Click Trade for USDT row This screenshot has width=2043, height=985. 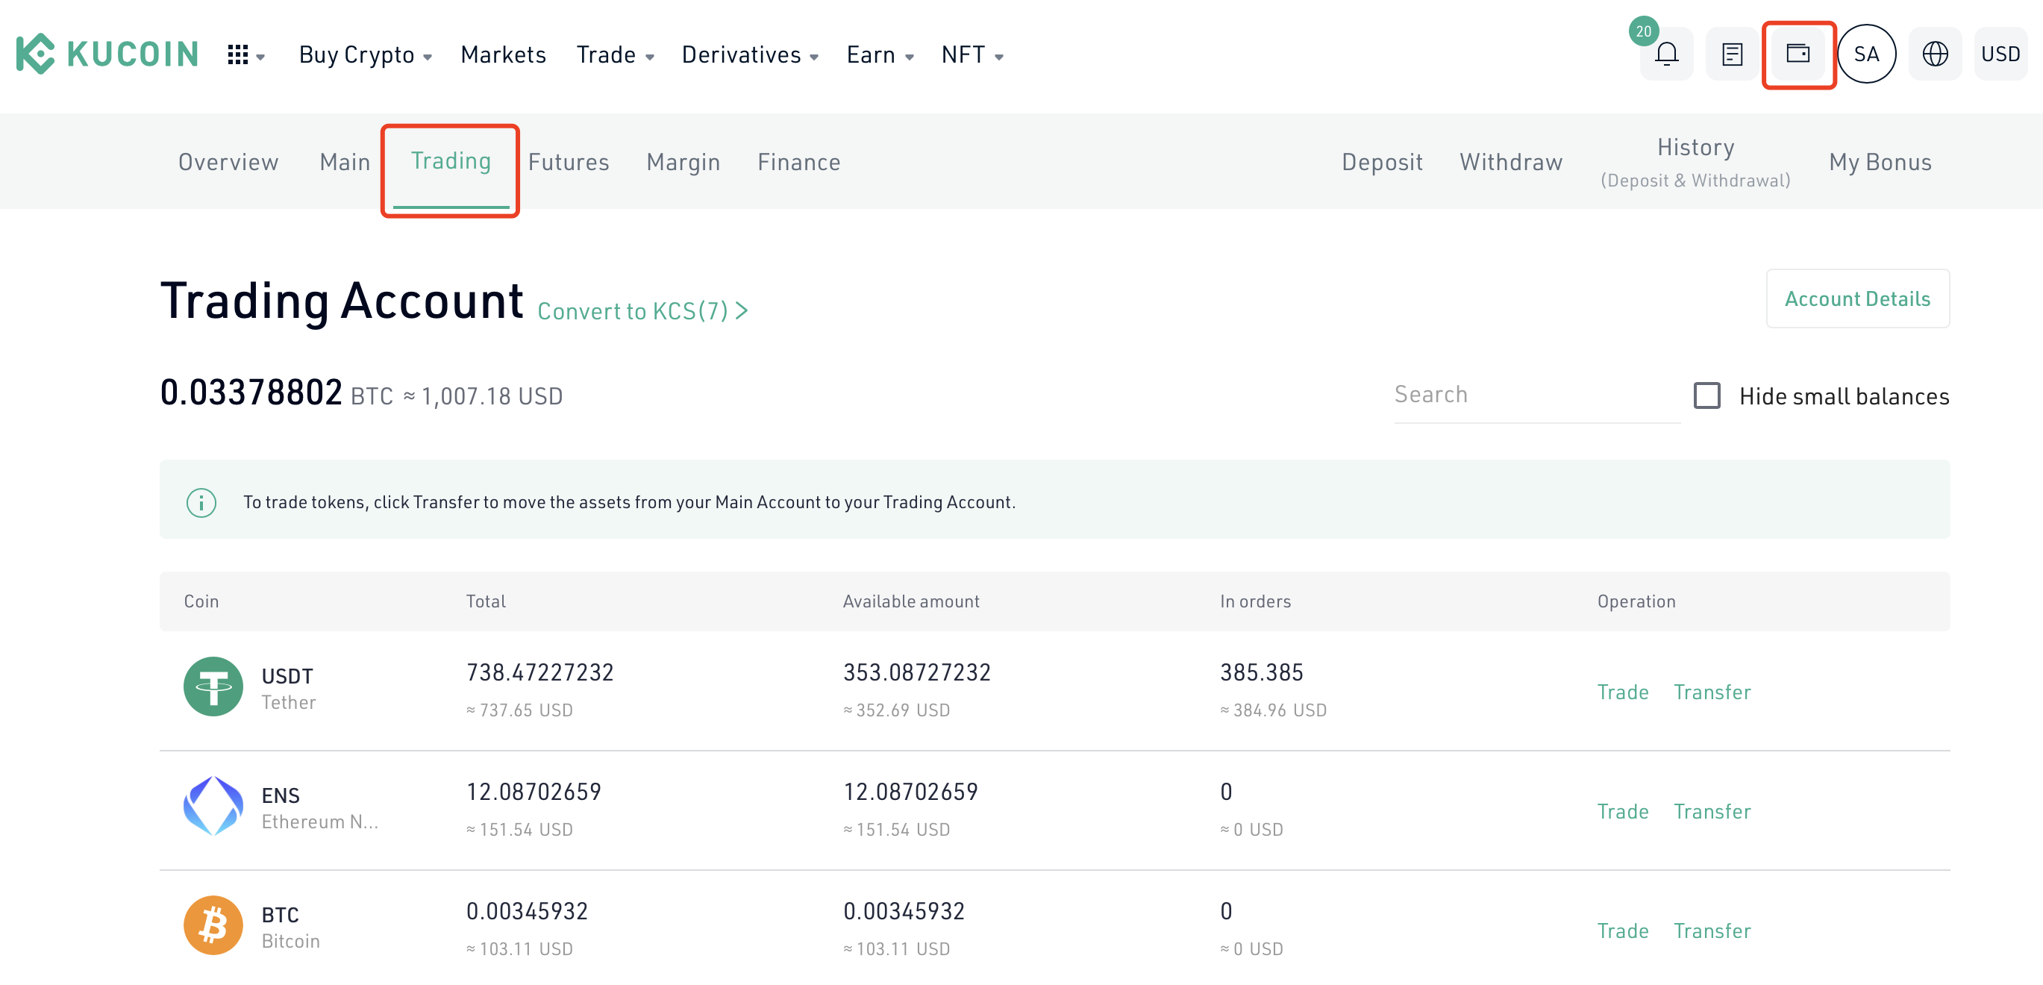coord(1623,692)
